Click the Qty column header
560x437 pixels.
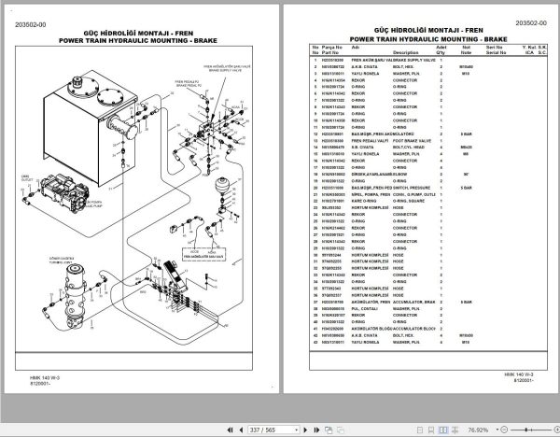tap(441, 52)
